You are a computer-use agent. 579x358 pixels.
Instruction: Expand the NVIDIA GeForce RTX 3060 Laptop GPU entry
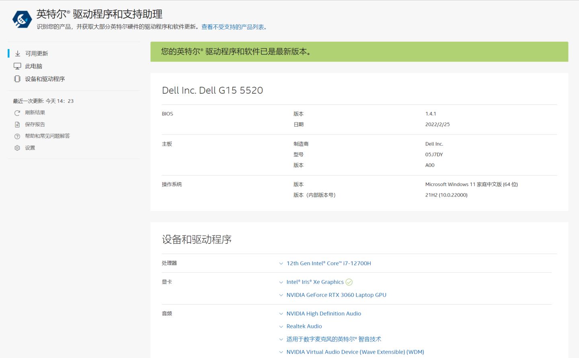(281, 295)
